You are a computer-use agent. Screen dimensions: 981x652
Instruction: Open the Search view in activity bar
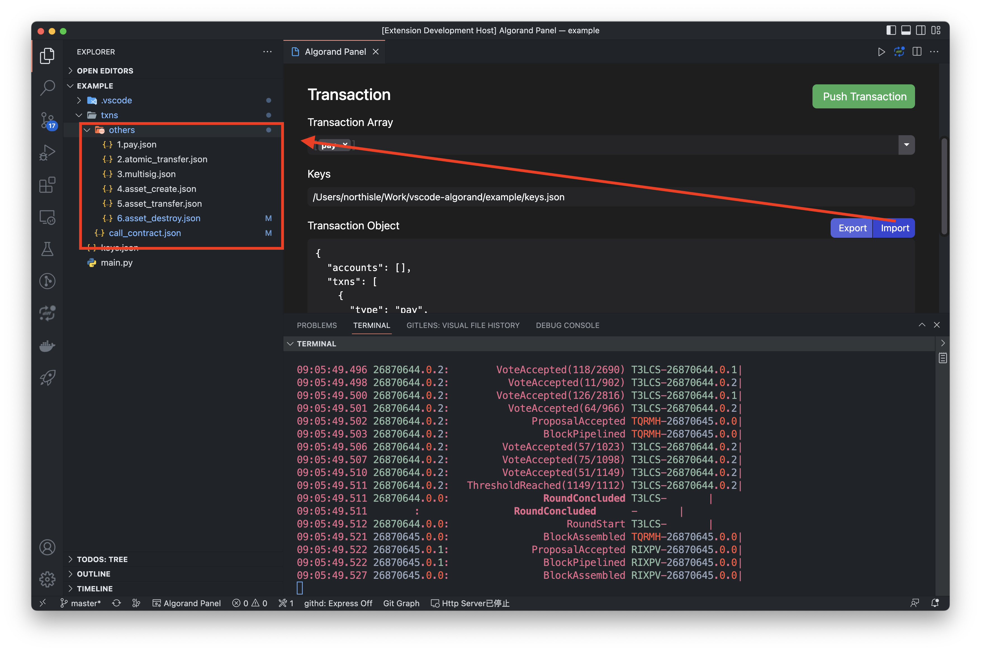tap(47, 88)
